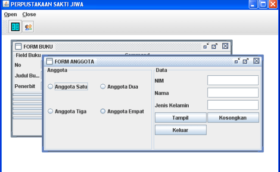
Task: Click the FORM ANGGOTA title bar text
Action: click(x=74, y=61)
